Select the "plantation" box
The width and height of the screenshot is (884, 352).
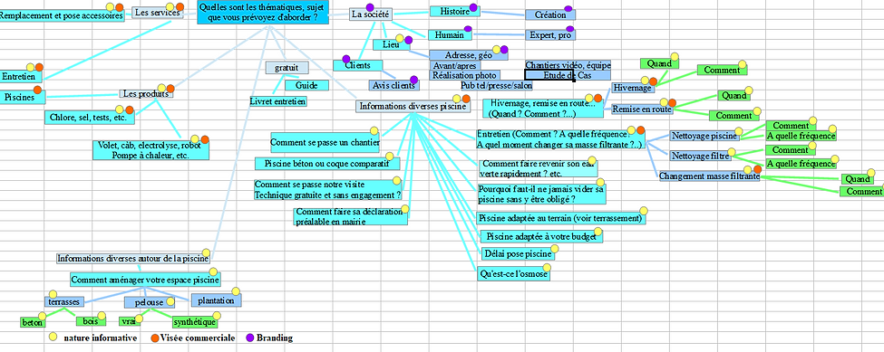(x=216, y=300)
